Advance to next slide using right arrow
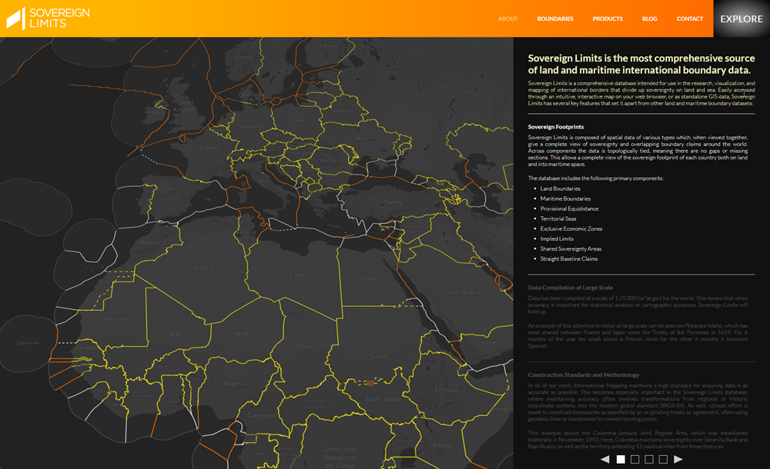The width and height of the screenshot is (770, 469). pyautogui.click(x=678, y=459)
